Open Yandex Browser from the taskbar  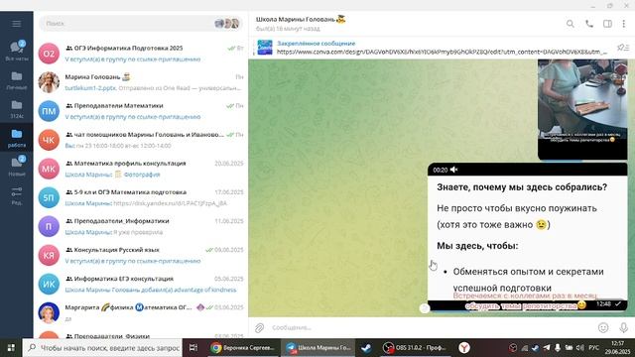tap(464, 348)
